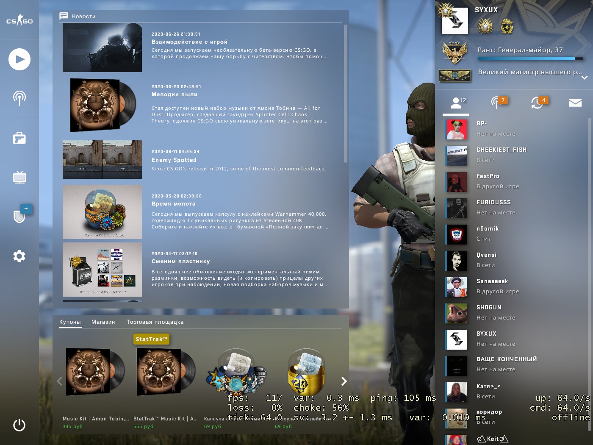Open the settings gear icon
593x445 pixels.
pyautogui.click(x=19, y=256)
